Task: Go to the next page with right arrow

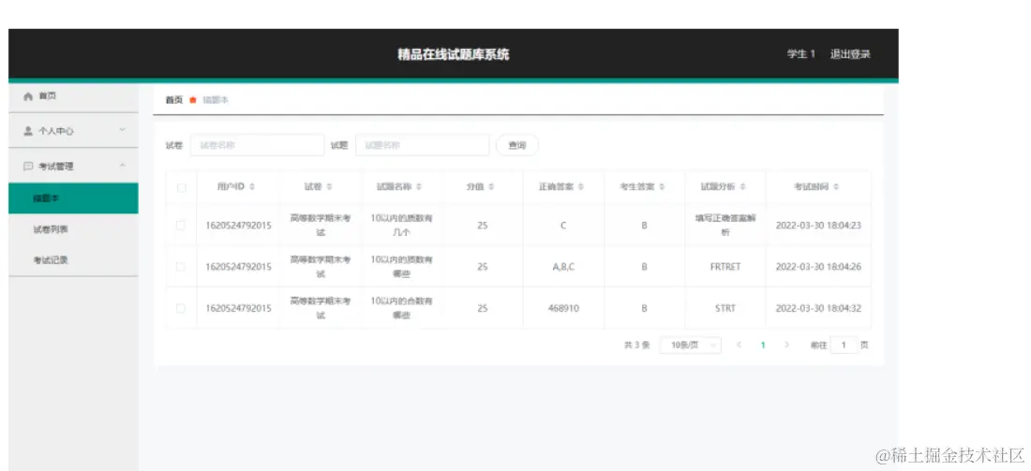Action: pyautogui.click(x=786, y=345)
